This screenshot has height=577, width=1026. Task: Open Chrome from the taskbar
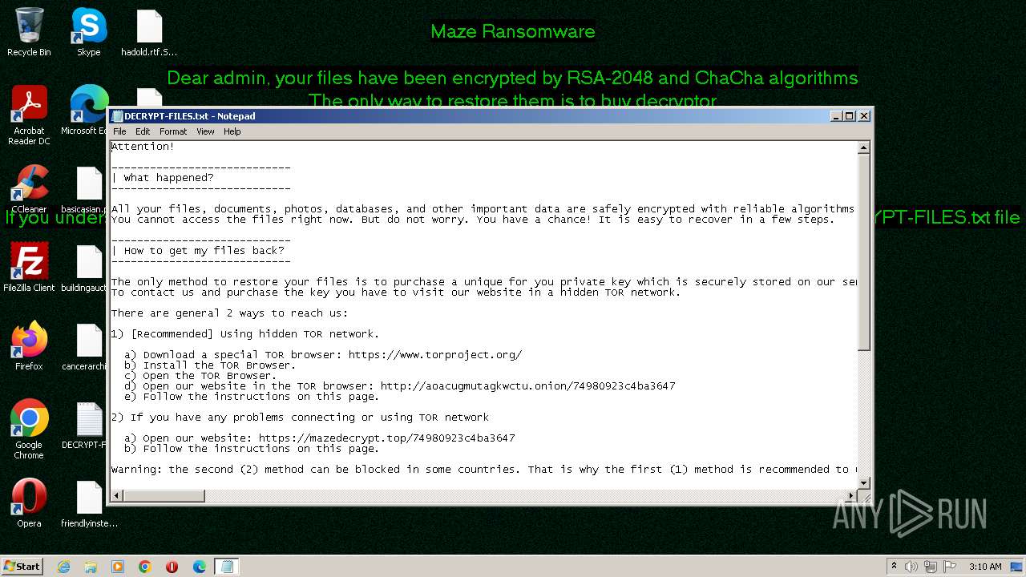click(x=145, y=567)
